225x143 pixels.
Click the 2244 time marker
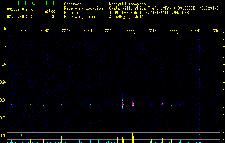tap(88, 31)
